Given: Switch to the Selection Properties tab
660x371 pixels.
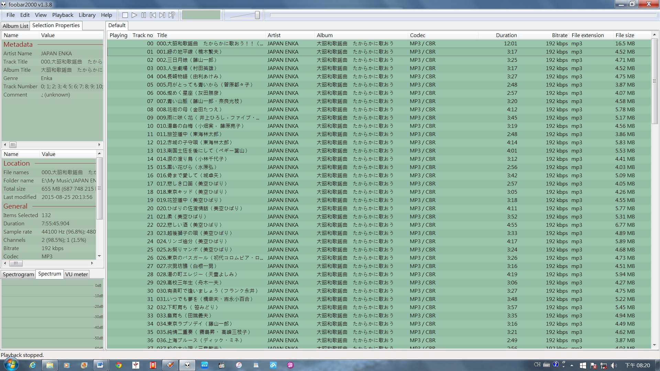Looking at the screenshot, I should click(x=56, y=25).
